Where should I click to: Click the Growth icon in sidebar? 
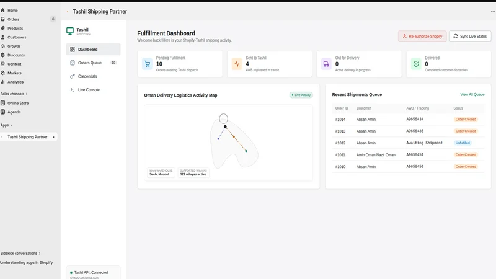click(3, 46)
